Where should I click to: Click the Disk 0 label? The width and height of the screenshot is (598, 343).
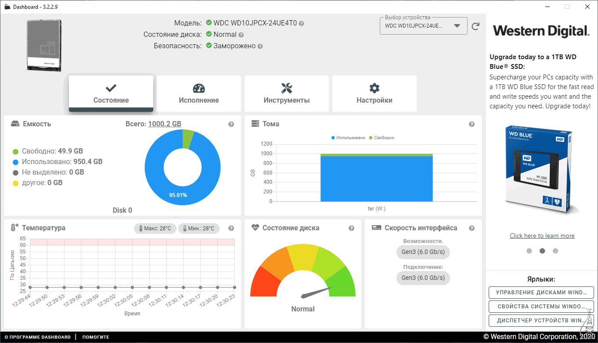122,211
